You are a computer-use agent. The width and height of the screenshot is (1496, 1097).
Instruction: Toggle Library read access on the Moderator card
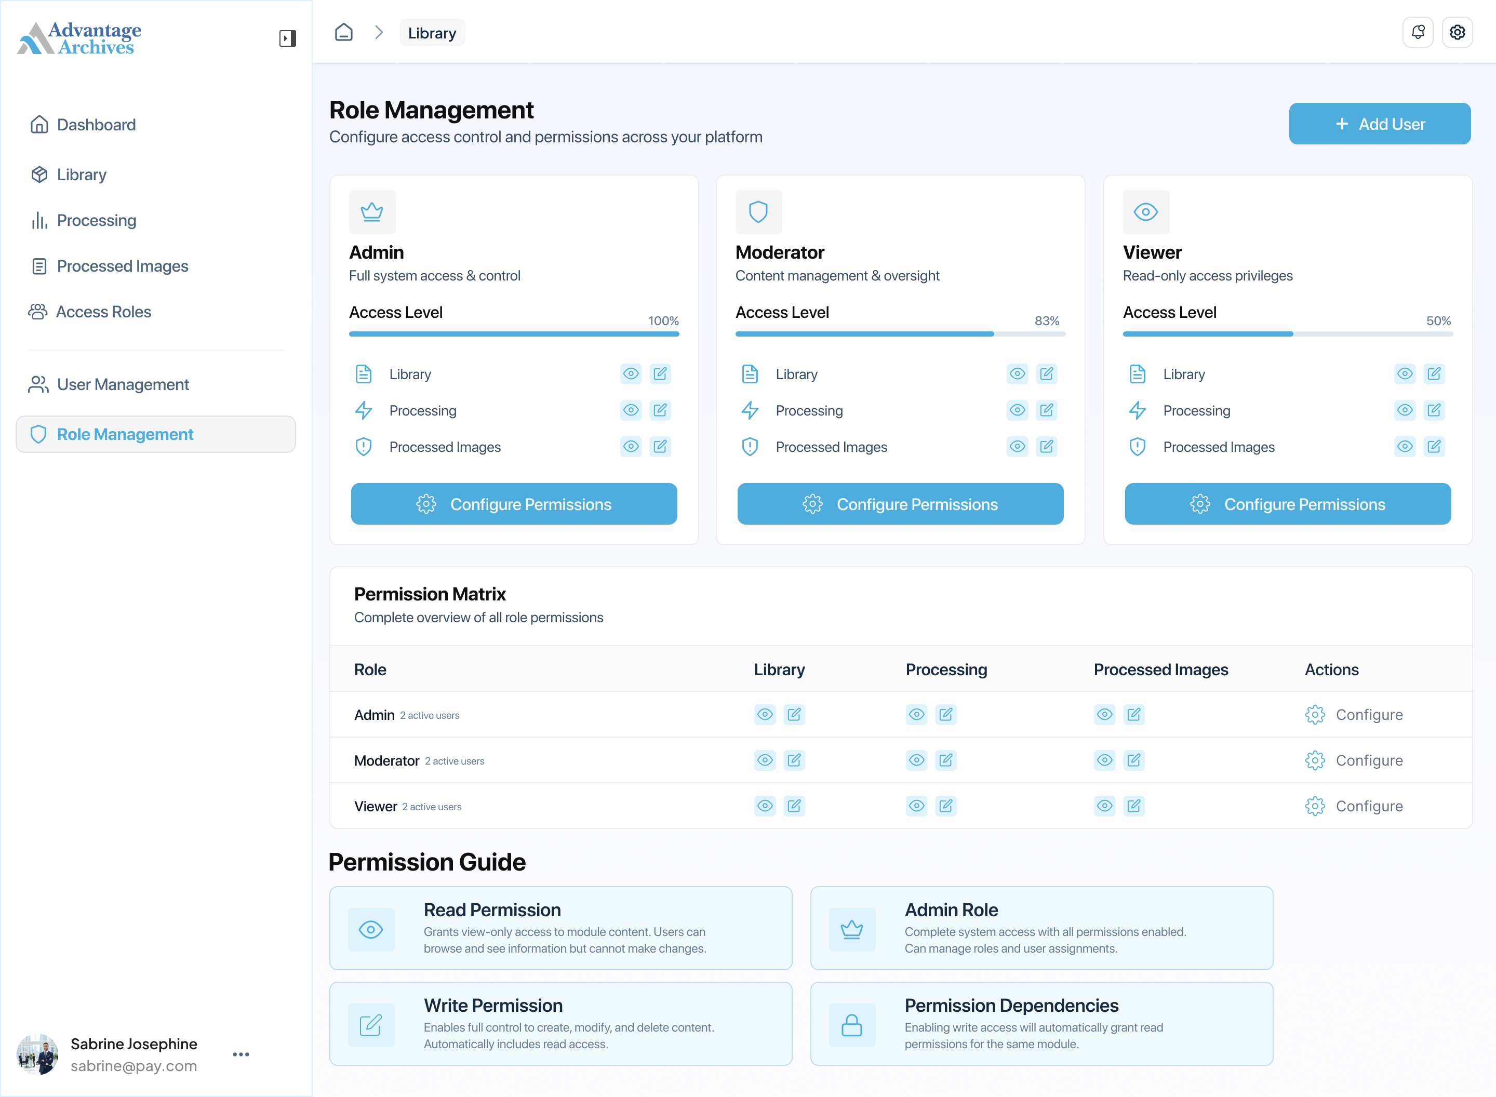[x=1017, y=374]
